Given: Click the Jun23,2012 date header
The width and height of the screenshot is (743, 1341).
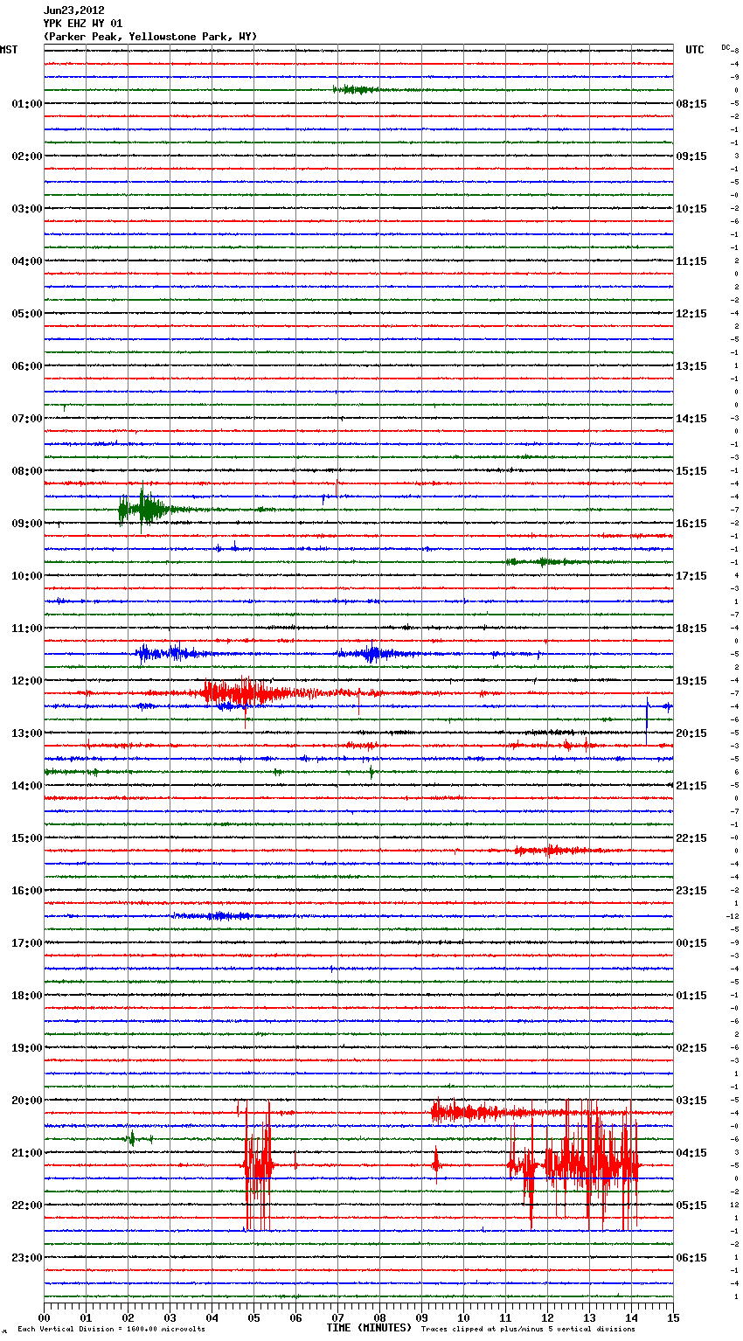Looking at the screenshot, I should coord(74,11).
